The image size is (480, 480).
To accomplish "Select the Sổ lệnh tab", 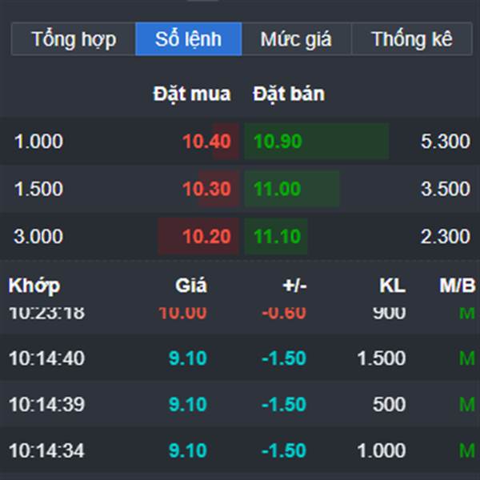I will (x=188, y=39).
